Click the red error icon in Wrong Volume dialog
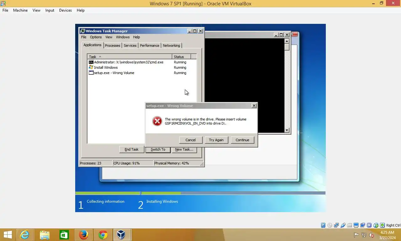 (157, 121)
